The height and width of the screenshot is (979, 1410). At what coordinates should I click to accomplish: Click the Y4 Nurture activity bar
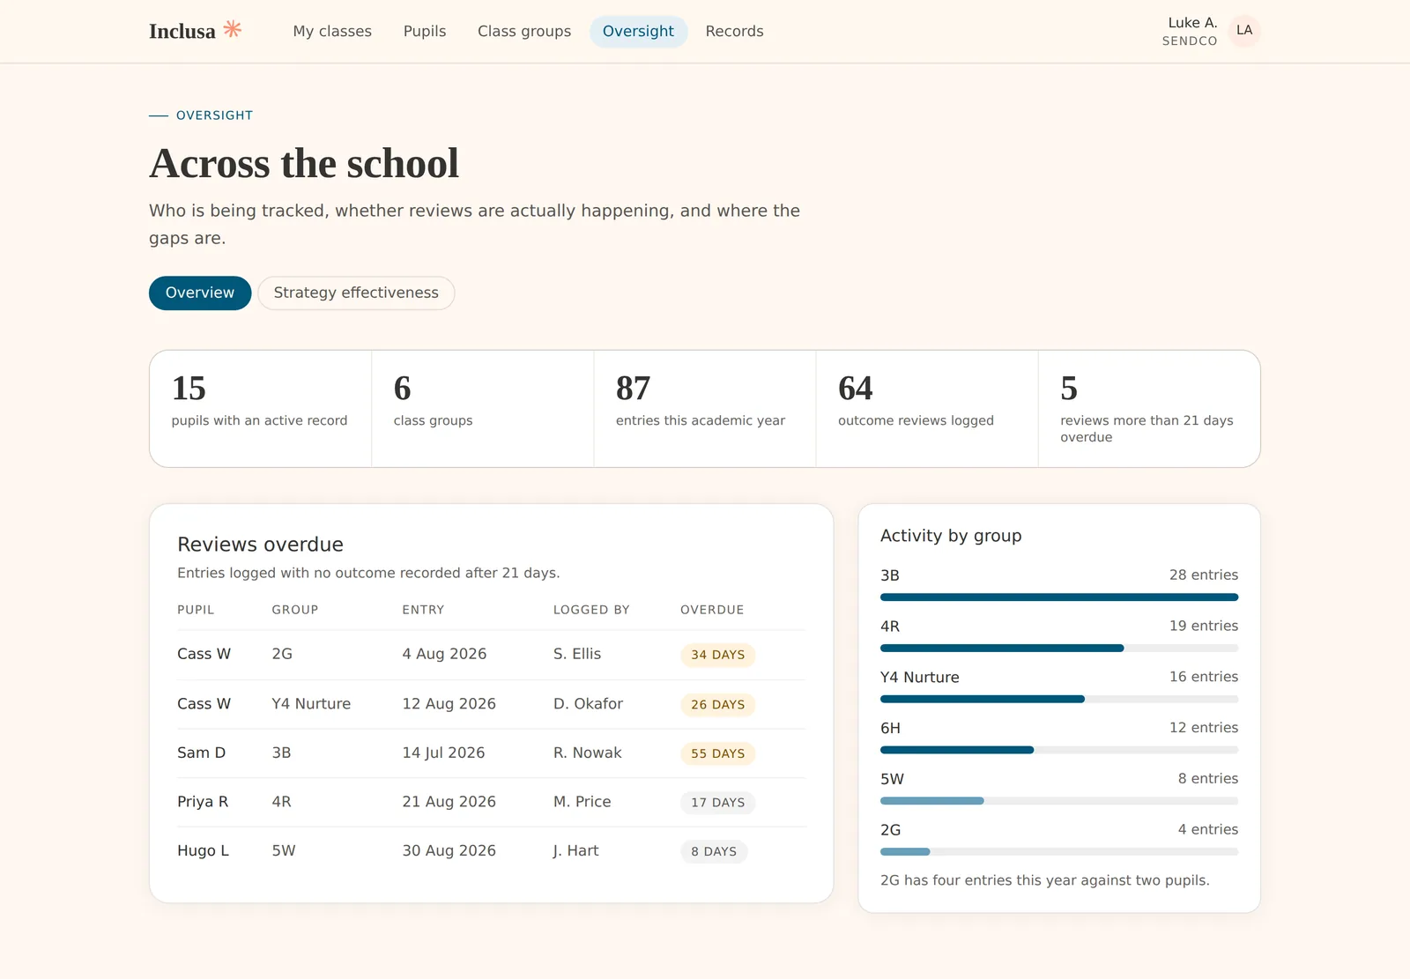click(1059, 699)
